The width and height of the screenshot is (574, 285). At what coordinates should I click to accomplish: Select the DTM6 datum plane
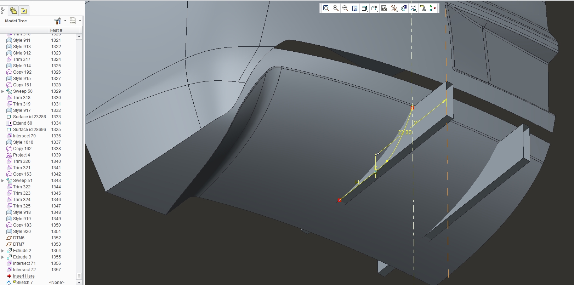(19, 238)
